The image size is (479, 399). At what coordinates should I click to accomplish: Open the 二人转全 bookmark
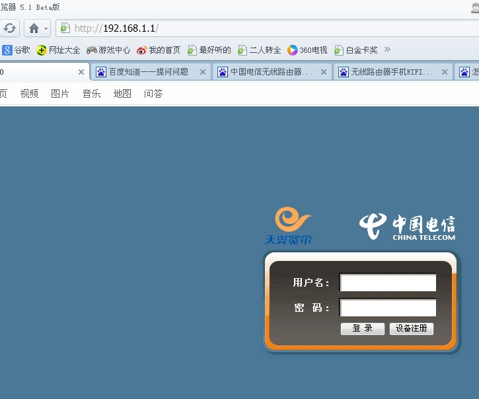(x=260, y=50)
